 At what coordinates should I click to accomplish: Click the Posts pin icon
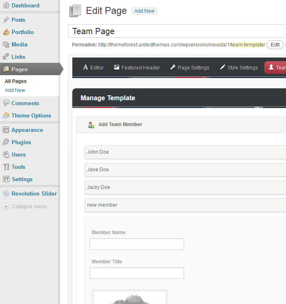click(6, 20)
